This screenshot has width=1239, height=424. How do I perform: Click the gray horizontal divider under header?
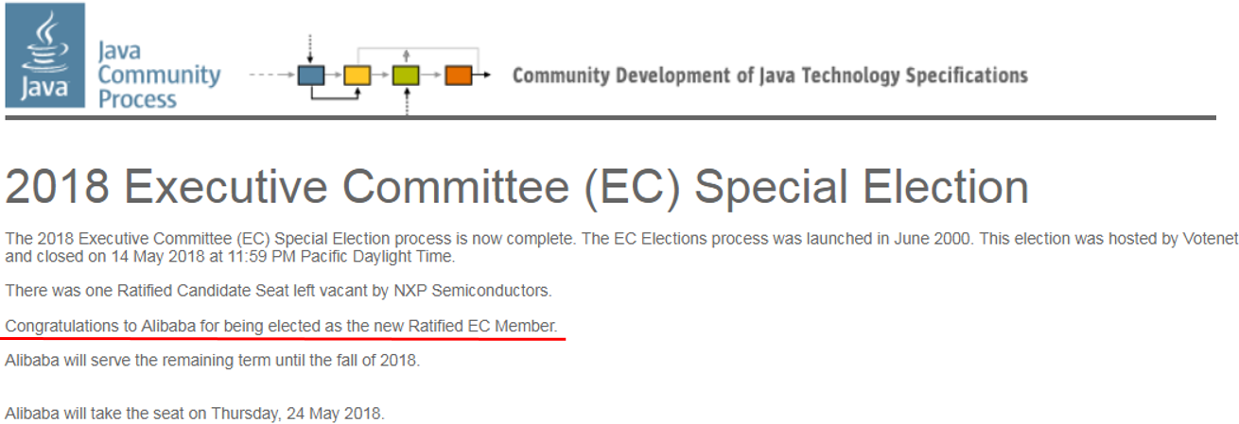[610, 117]
